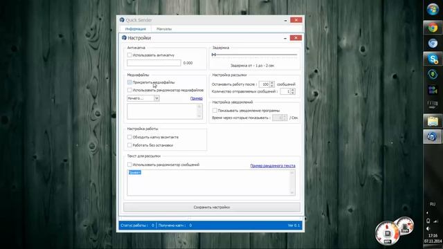Image resolution: width=443 pixels, height=249 pixels.
Task: Open Пример рандомного текста link
Action: (273, 166)
